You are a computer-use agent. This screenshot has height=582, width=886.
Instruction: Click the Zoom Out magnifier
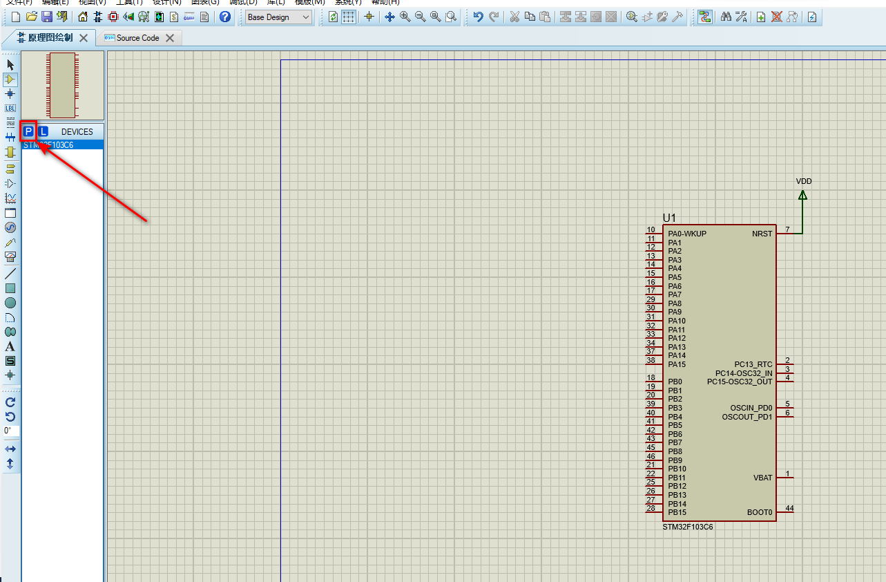click(420, 17)
